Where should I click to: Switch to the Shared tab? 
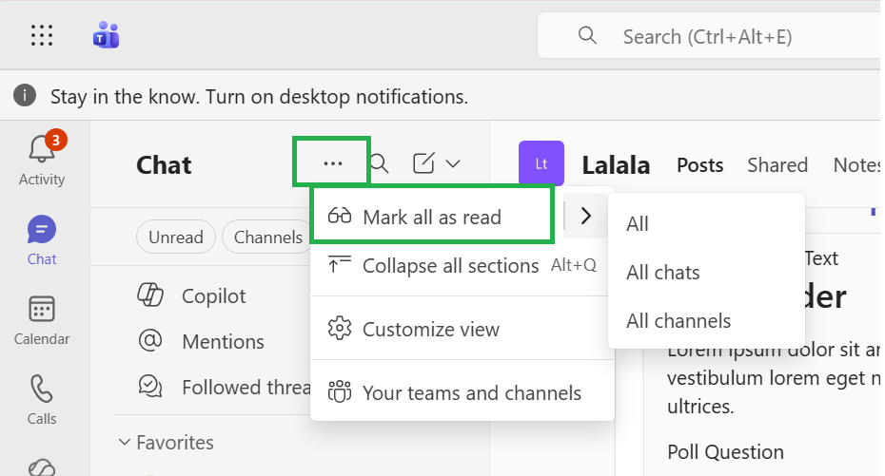tap(777, 165)
